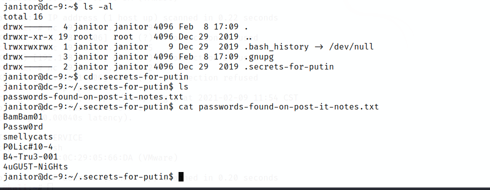Click the passwords-found-on-post-it-notes.txt filename in ls output
490x190 pixels.
[x=93, y=97]
